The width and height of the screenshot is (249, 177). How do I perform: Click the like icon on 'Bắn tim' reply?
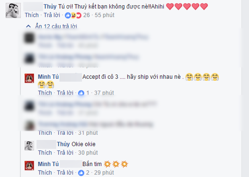pos(81,173)
